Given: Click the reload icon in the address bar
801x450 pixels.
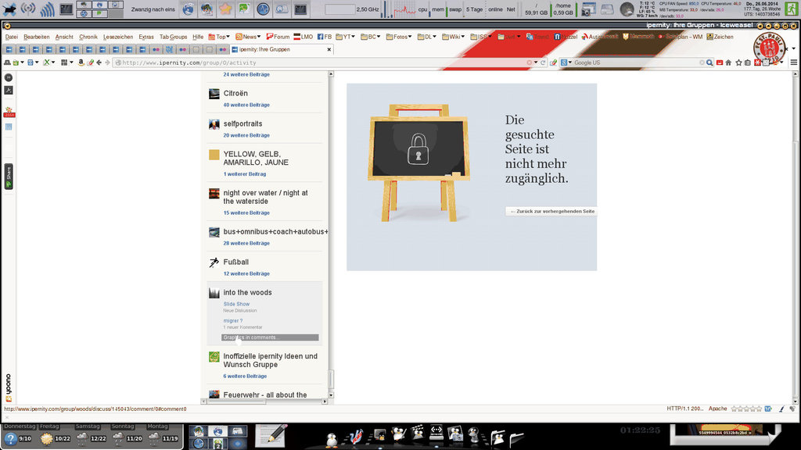Looking at the screenshot, I should click(x=543, y=62).
